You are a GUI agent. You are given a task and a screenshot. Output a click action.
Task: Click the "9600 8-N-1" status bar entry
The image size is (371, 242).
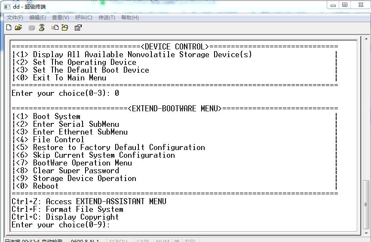click(x=85, y=241)
